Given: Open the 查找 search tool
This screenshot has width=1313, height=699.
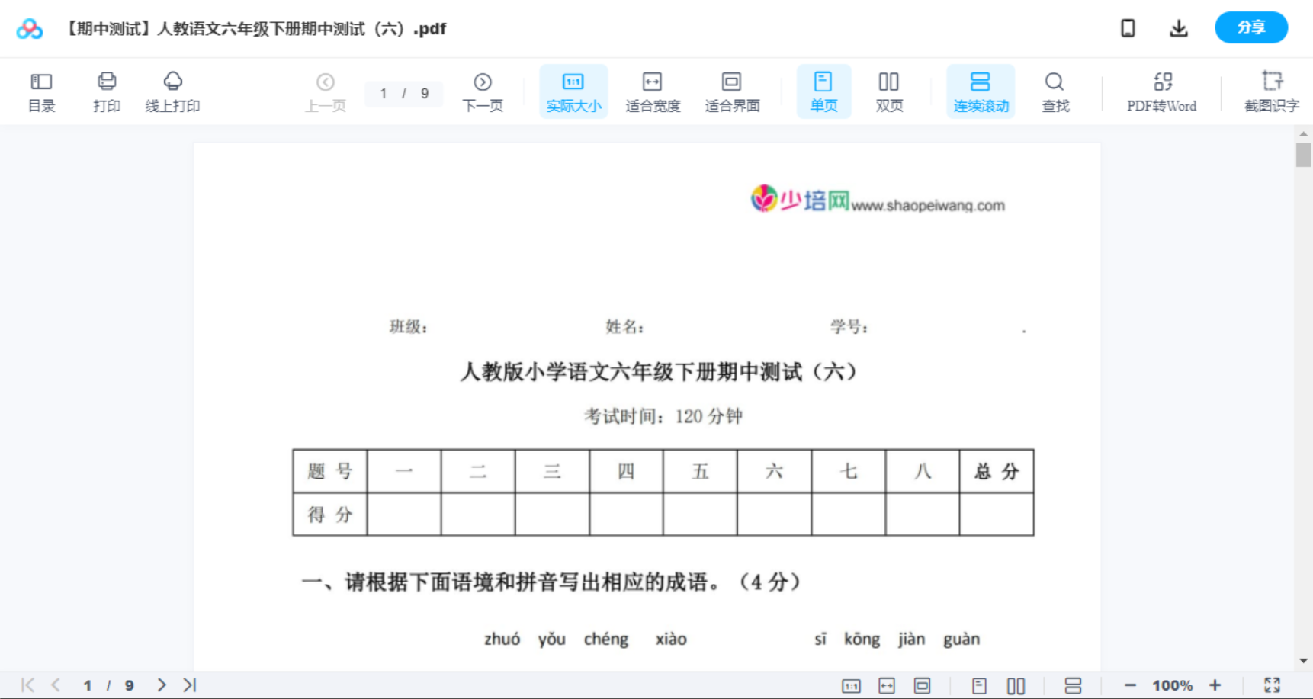Looking at the screenshot, I should (x=1055, y=91).
